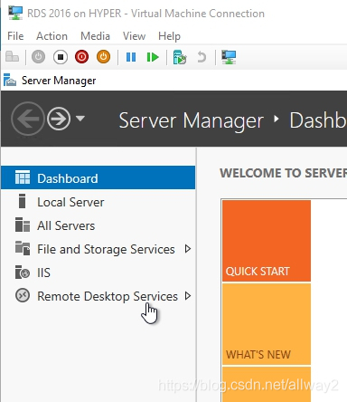Click the Server Manager forward button
347x402 pixels.
59,119
